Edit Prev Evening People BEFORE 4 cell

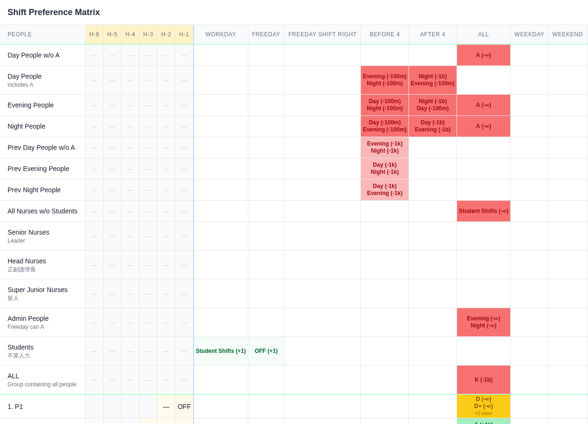click(x=384, y=169)
